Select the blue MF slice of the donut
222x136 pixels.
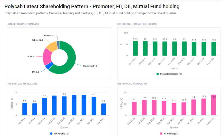pyautogui.click(x=49, y=66)
